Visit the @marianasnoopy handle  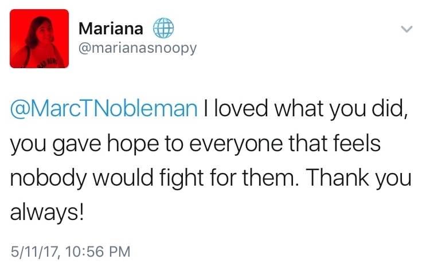point(137,48)
